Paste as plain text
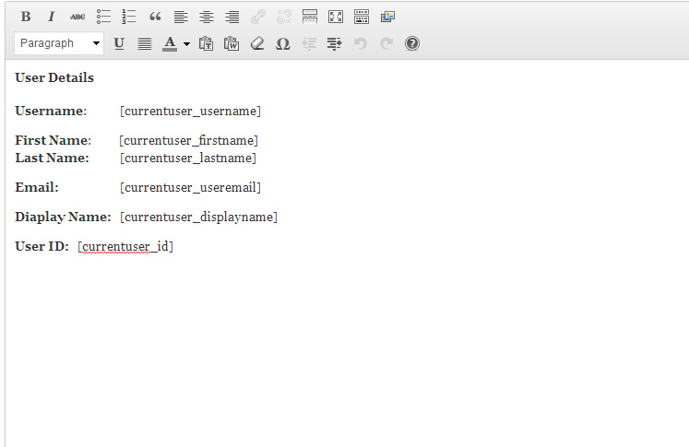The height and width of the screenshot is (447, 689). pos(206,43)
